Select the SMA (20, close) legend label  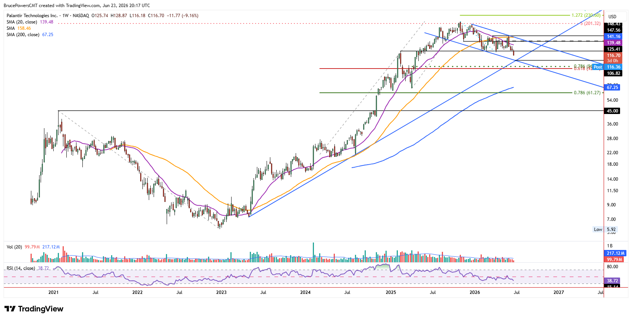(22, 22)
